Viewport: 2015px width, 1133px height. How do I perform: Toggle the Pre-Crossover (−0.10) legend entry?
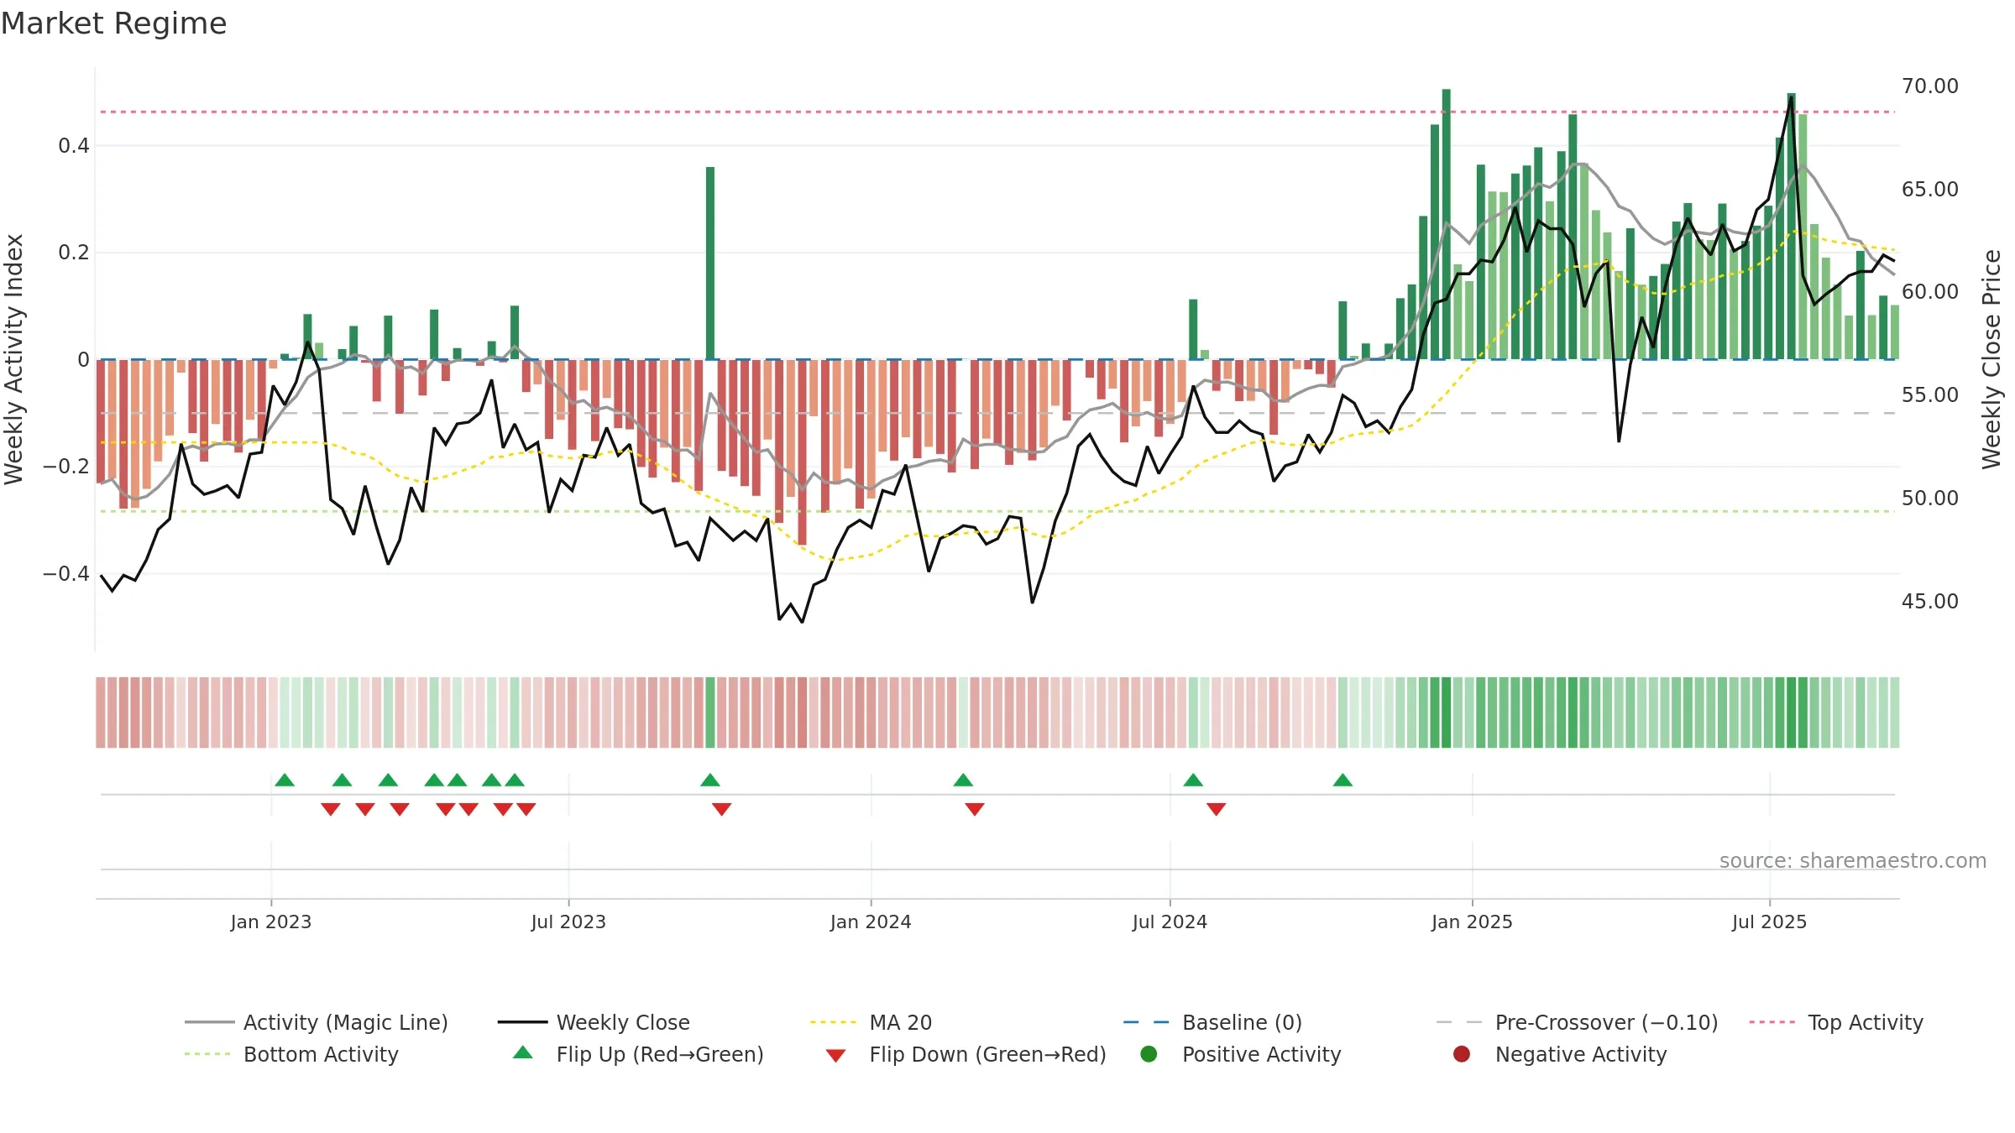[x=1577, y=1022]
